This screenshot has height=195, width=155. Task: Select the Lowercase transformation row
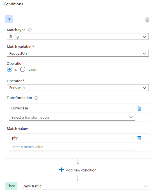coord(78,108)
